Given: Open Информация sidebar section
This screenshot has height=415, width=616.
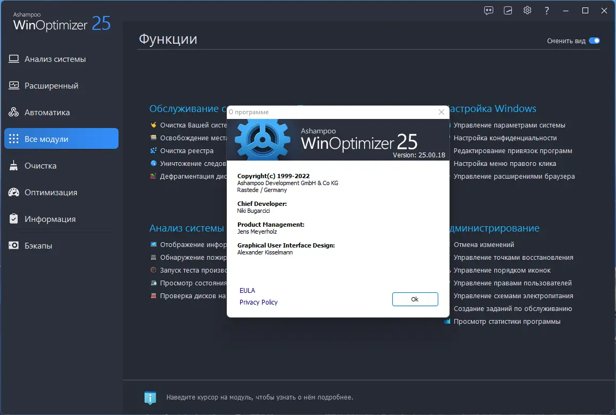Looking at the screenshot, I should [61, 219].
